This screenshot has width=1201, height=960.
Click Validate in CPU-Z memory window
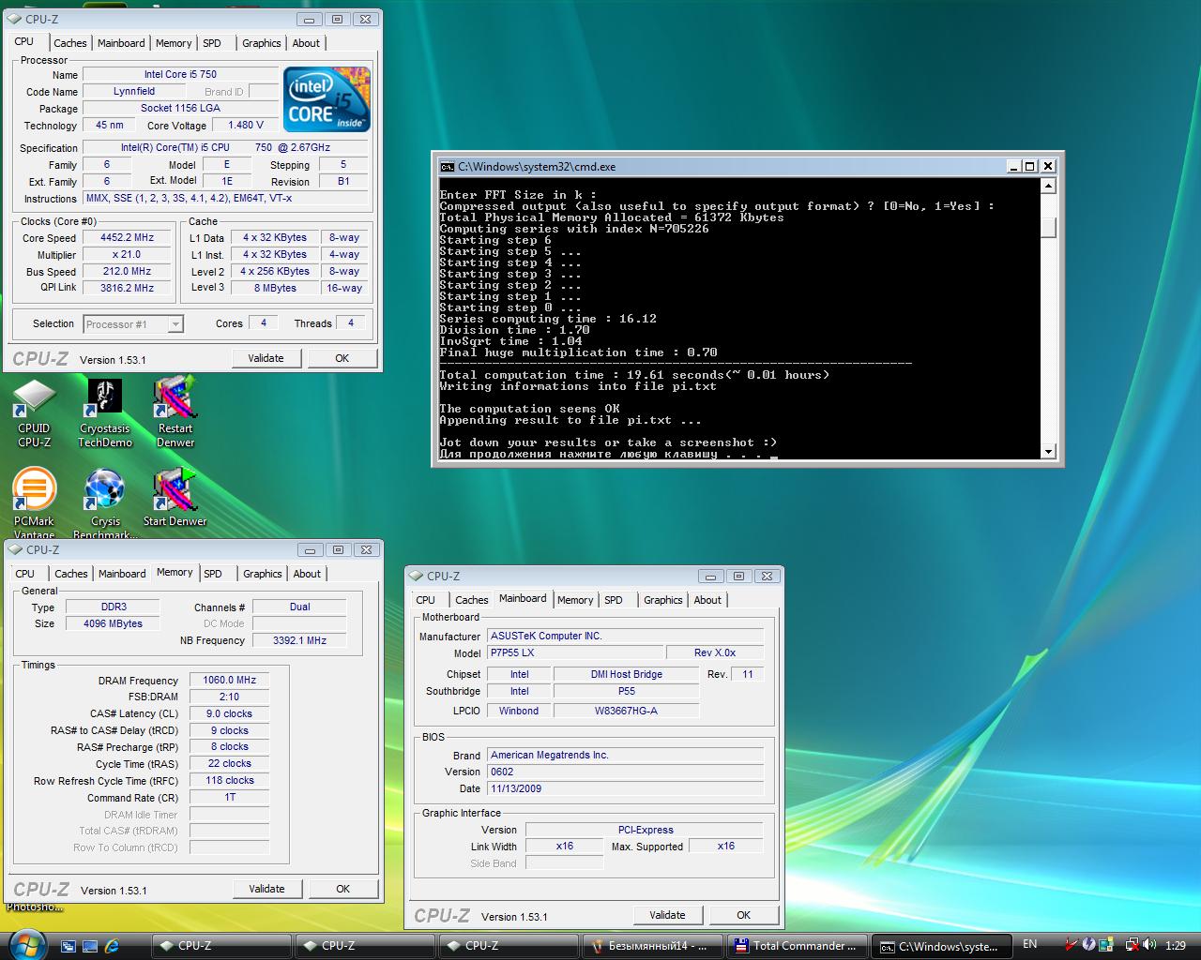click(266, 889)
